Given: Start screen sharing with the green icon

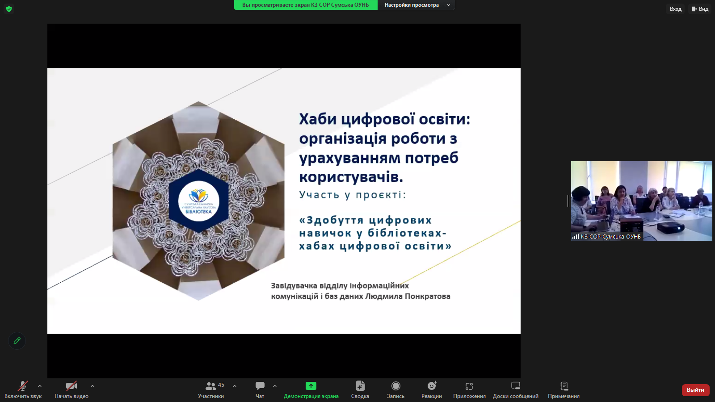Looking at the screenshot, I should tap(311, 389).
